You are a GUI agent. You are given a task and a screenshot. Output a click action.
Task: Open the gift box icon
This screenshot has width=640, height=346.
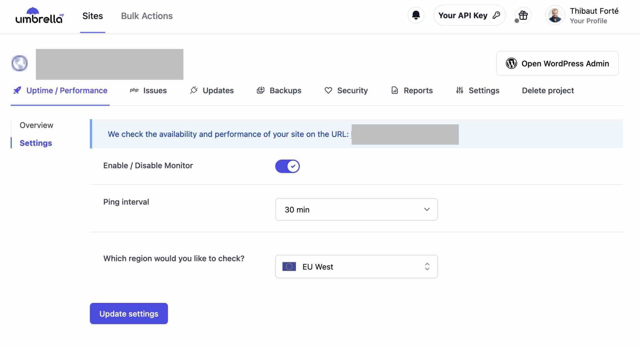coord(523,15)
